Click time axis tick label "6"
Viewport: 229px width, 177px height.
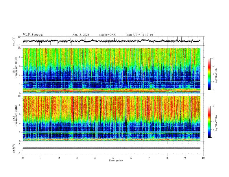[x=131, y=158]
